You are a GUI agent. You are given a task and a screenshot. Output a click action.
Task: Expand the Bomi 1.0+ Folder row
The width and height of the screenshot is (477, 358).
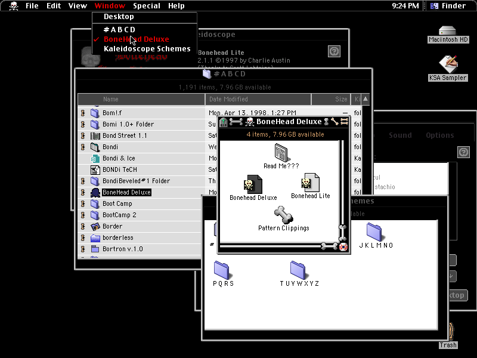[83, 124]
